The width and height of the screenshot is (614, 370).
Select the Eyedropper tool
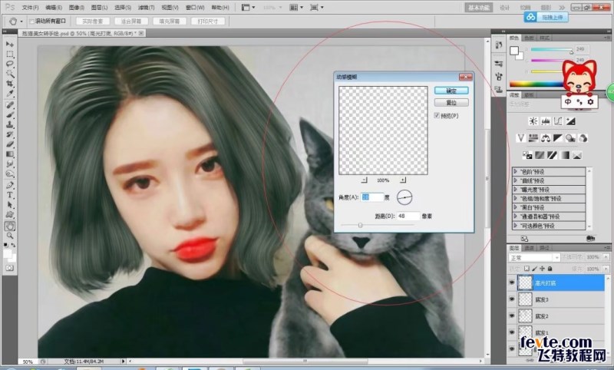click(10, 94)
